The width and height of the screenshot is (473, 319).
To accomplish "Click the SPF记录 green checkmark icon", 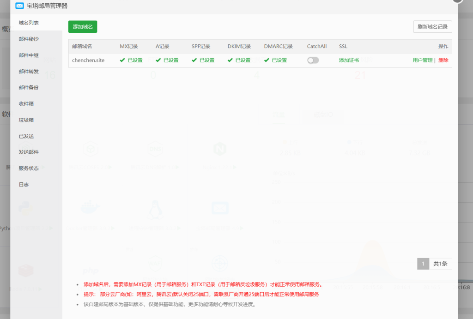I will (194, 60).
